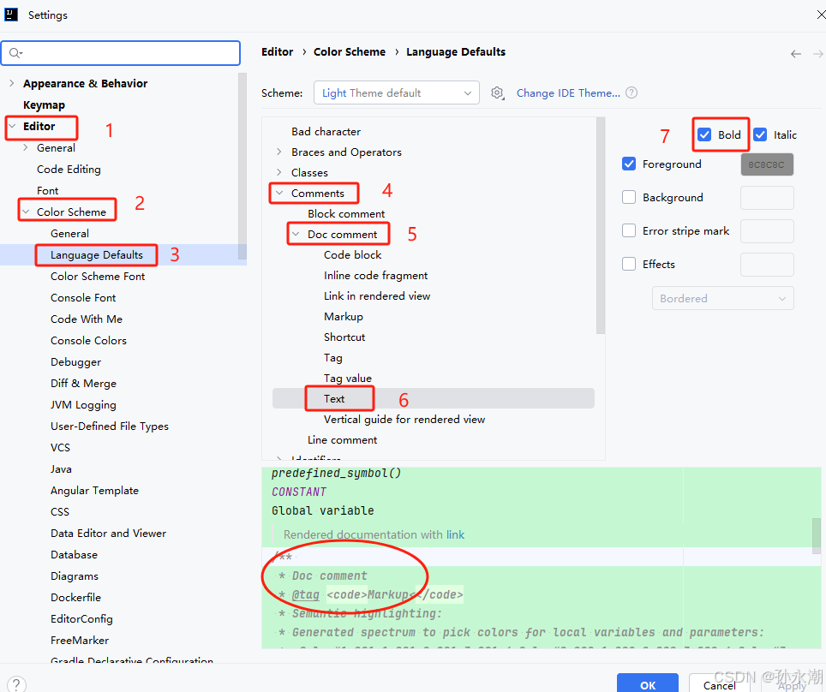Open Angular Template color settings
Image resolution: width=826 pixels, height=692 pixels.
click(94, 490)
